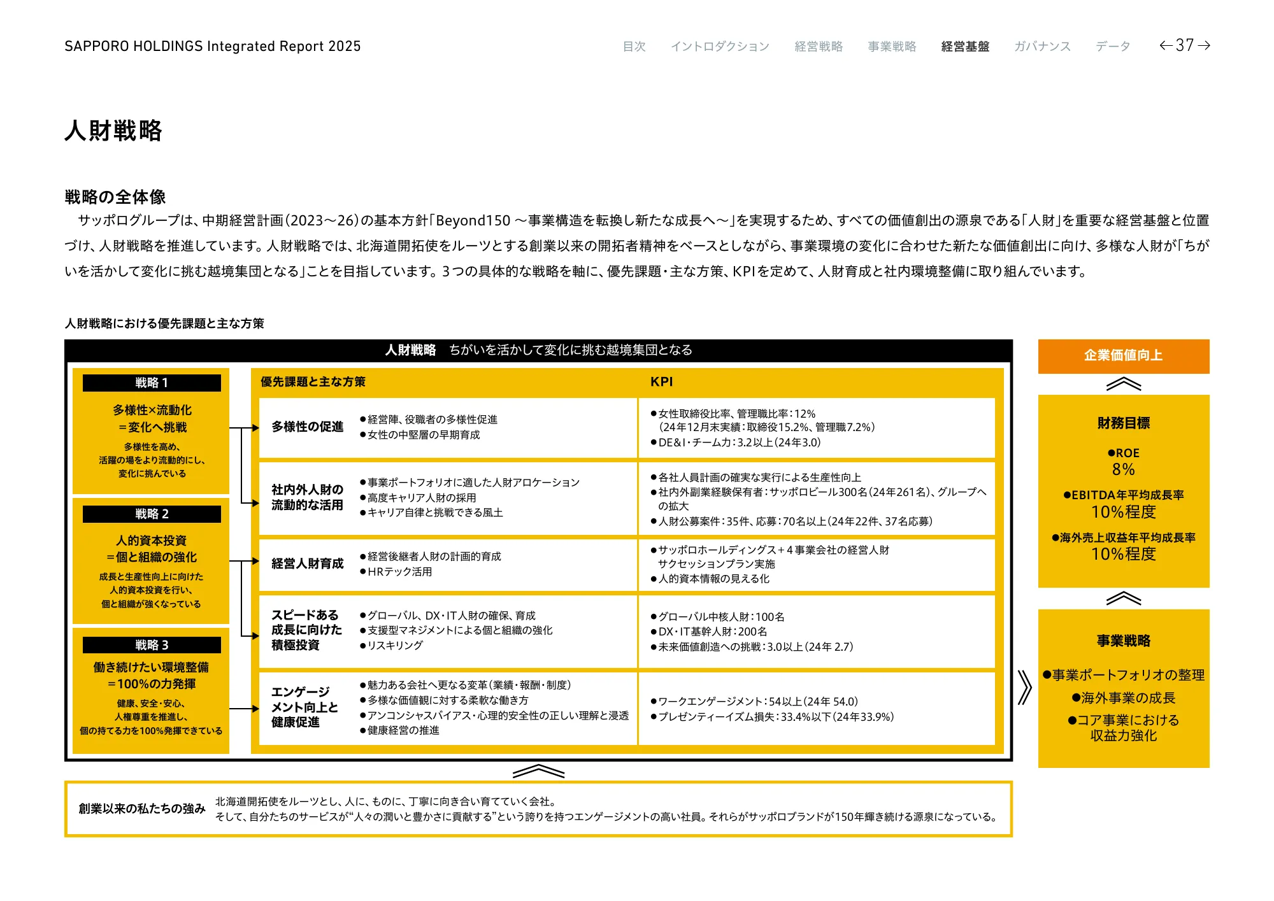
Task: Click double chevron above 財務目標 box
Action: 1123,384
